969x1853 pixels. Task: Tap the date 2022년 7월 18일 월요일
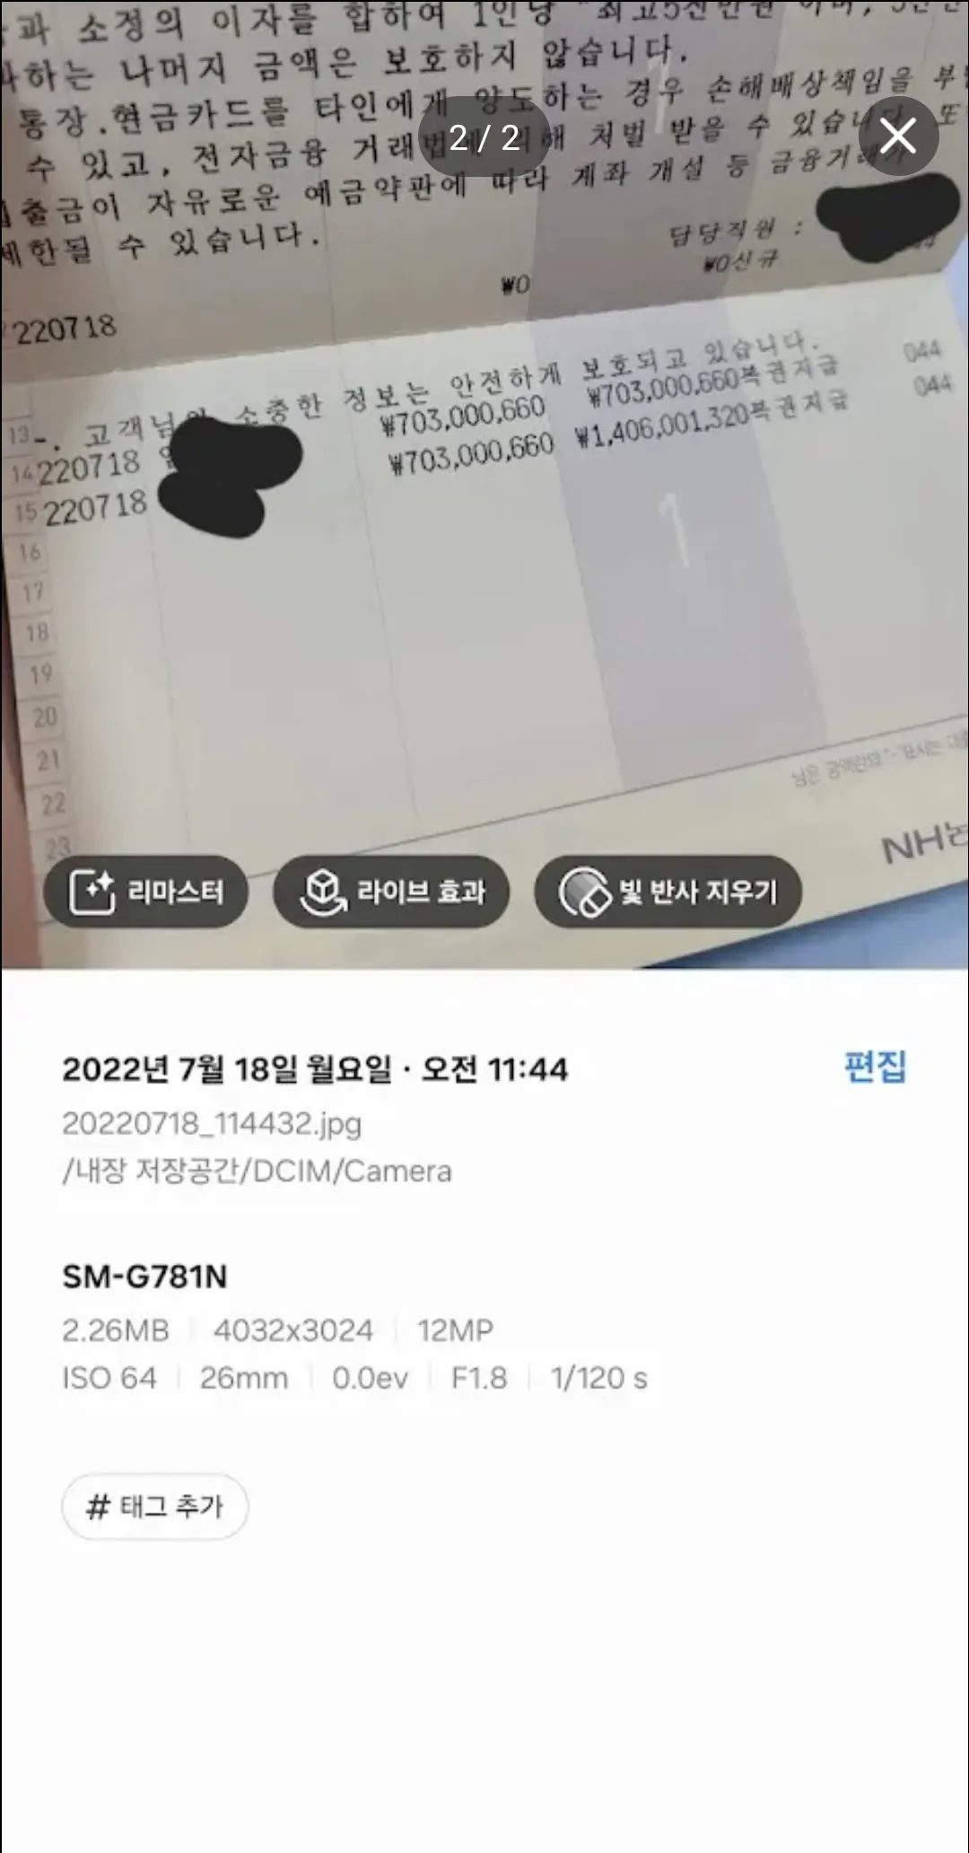227,1069
